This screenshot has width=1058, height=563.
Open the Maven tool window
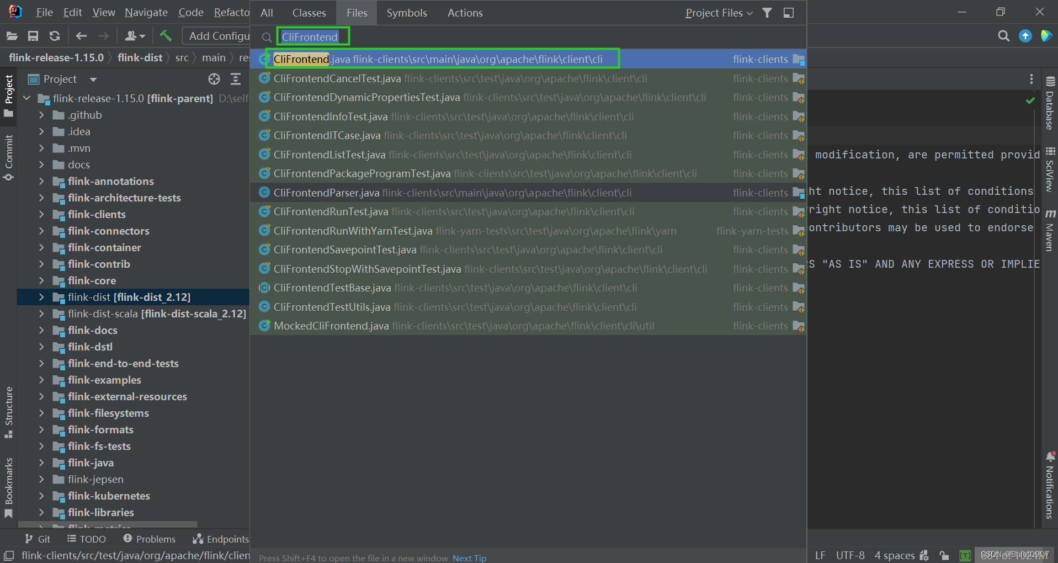click(x=1050, y=230)
